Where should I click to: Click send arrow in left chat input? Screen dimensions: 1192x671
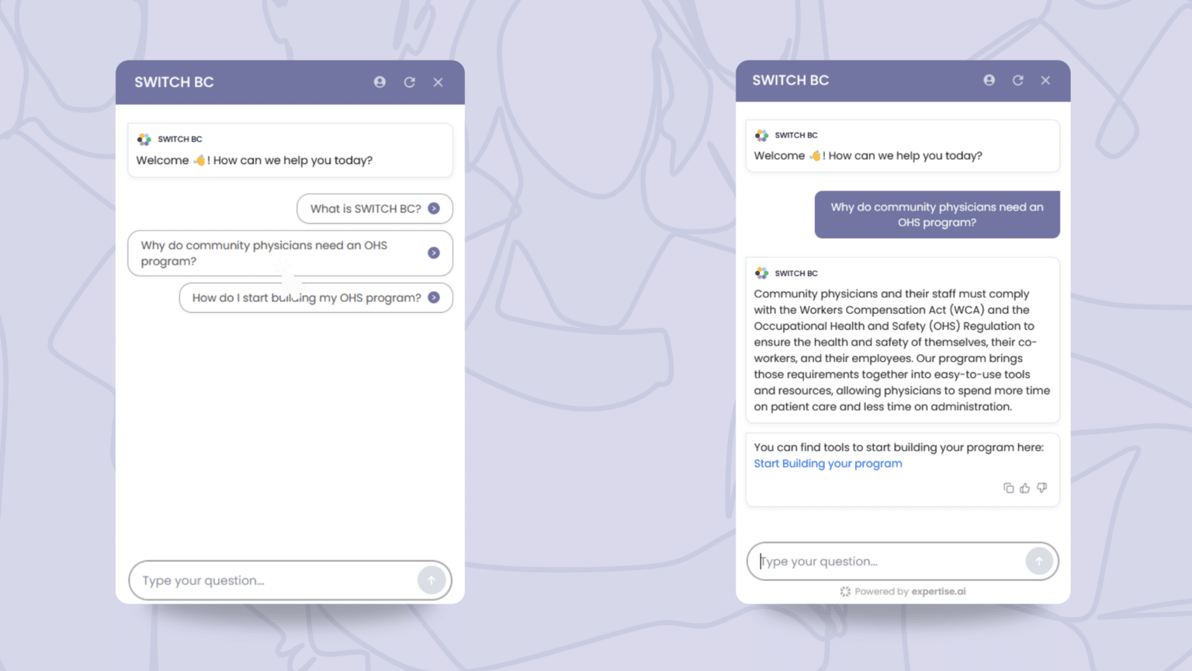(431, 580)
